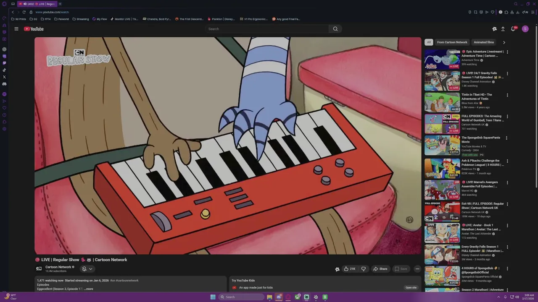Image resolution: width=538 pixels, height=302 pixels.
Task: Reload the page with refresh icon
Action: click(24, 12)
